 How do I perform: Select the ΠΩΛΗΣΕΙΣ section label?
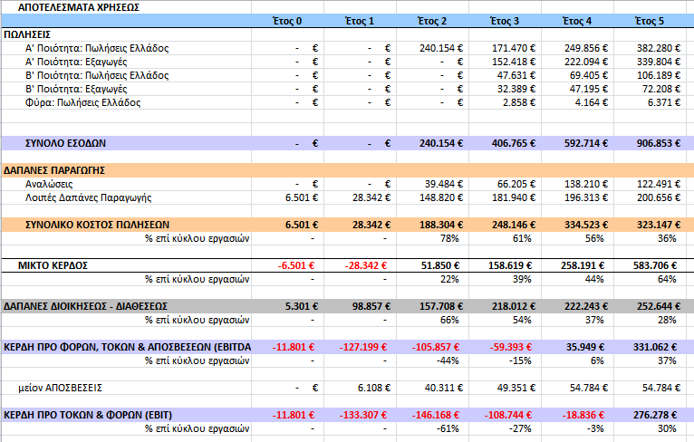(x=27, y=34)
